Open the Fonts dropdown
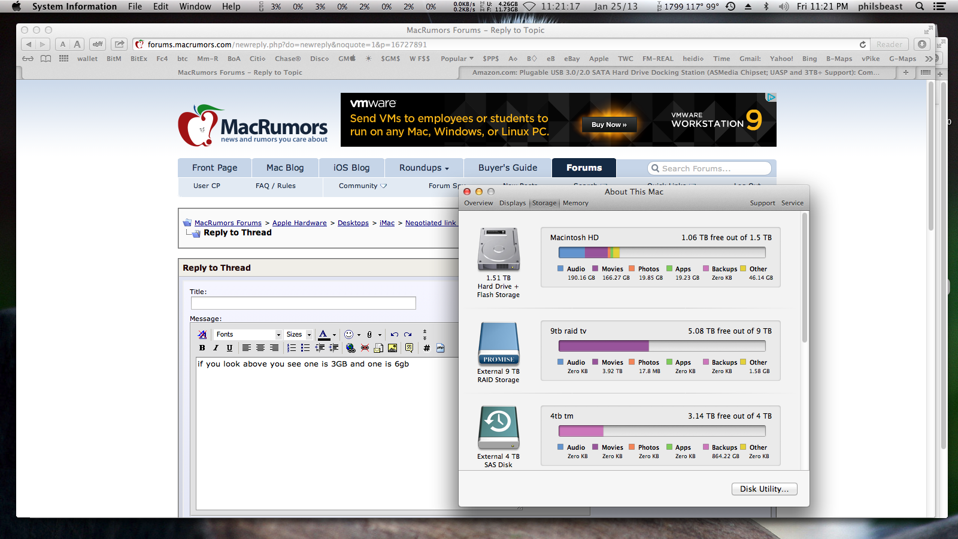The height and width of the screenshot is (539, 958). pyautogui.click(x=248, y=334)
